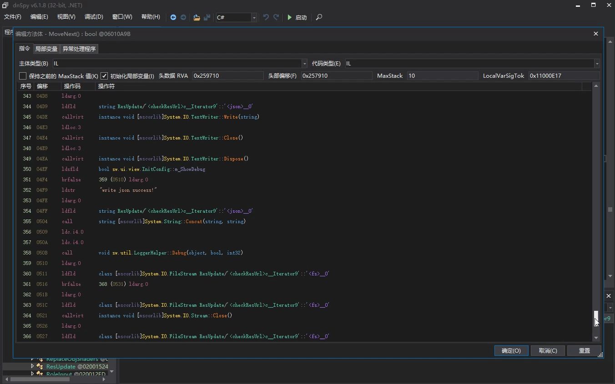Open the 编辑(E) menu
Image resolution: width=615 pixels, height=384 pixels.
click(39, 17)
